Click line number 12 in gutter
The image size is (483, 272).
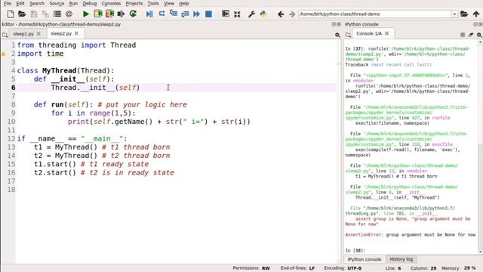coord(11,138)
